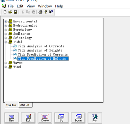
Task: Click the Edit button with pencil icon
Action: pos(28,118)
